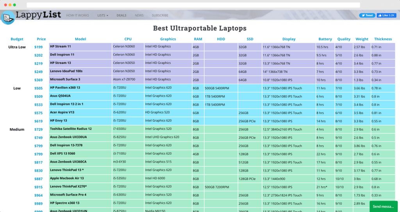Open the $509 price link

39,97
